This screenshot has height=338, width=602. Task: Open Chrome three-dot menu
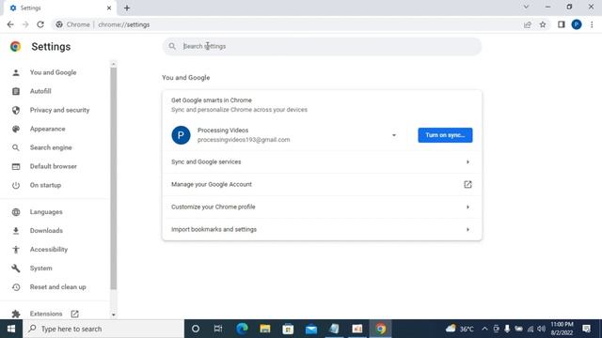pyautogui.click(x=592, y=24)
